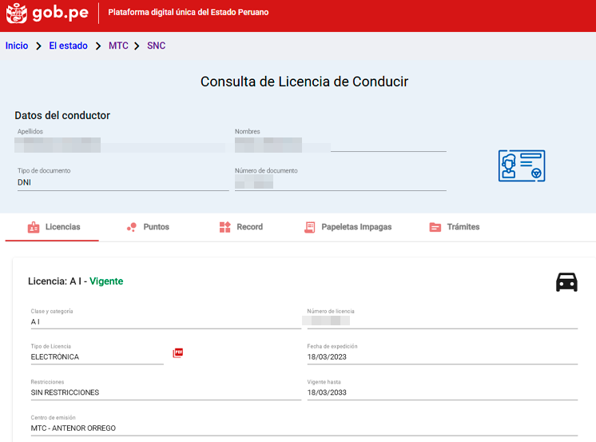The image size is (596, 442).
Task: Open the SNC breadcrumb link
Action: pyautogui.click(x=157, y=46)
